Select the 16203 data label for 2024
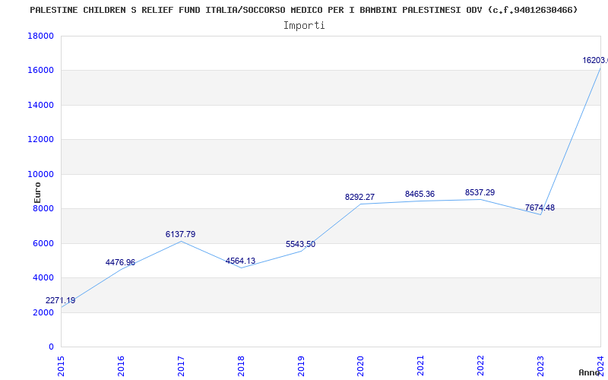This screenshot has width=608, height=380. [x=595, y=61]
